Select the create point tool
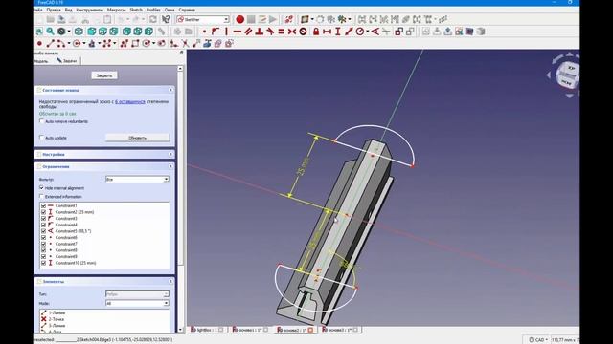 coord(39,44)
